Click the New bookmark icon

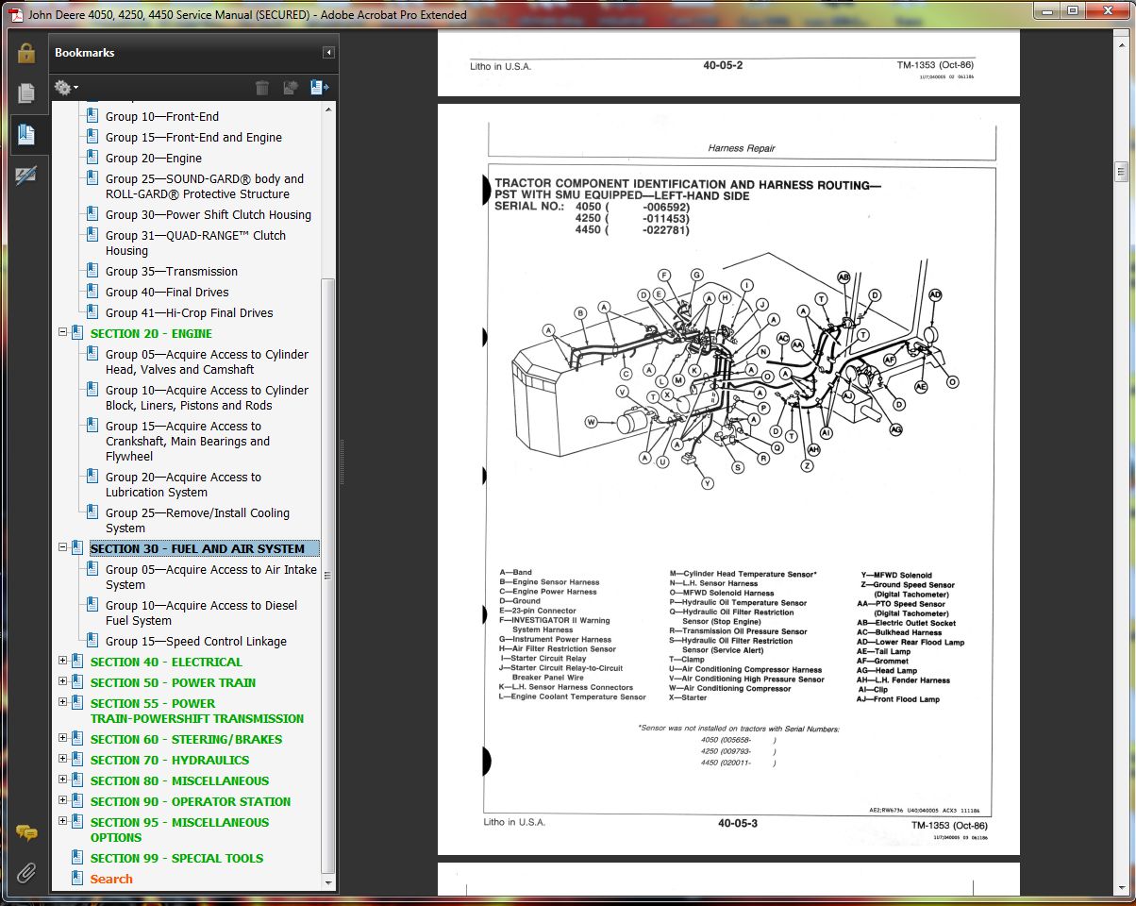tap(291, 88)
